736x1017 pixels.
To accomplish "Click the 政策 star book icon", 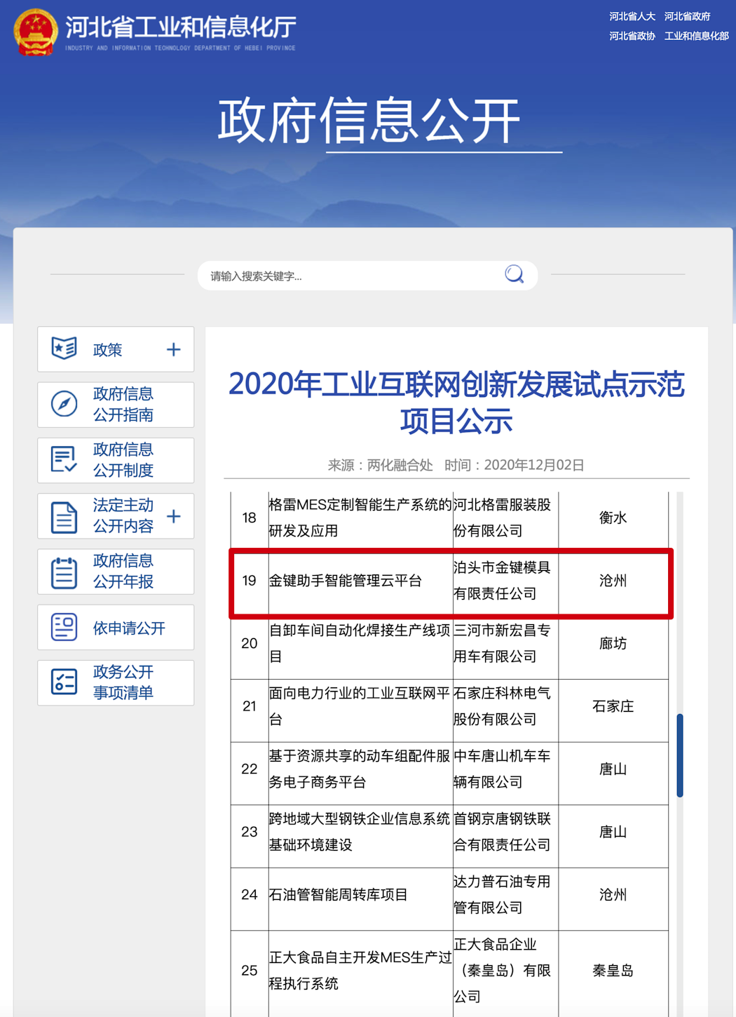I will tap(64, 349).
